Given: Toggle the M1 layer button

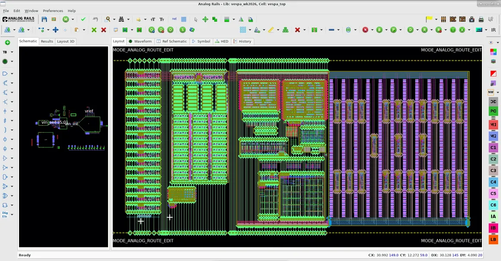Looking at the screenshot, I should 493,124.
